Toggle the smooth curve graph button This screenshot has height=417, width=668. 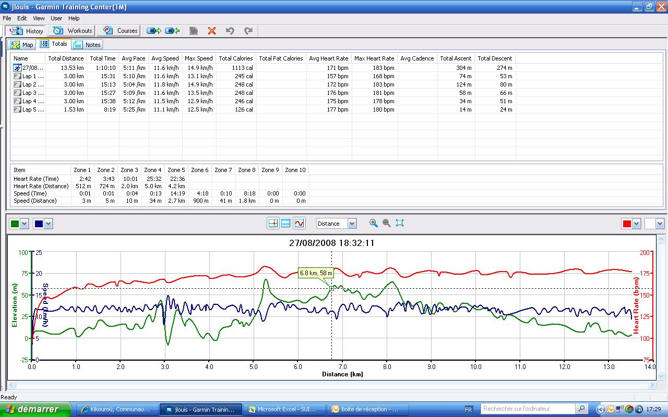pos(299,223)
